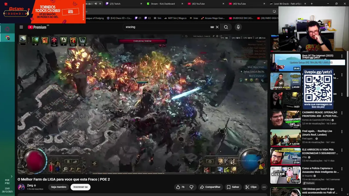Close the (25) Twitch tab

(x=141, y=4)
